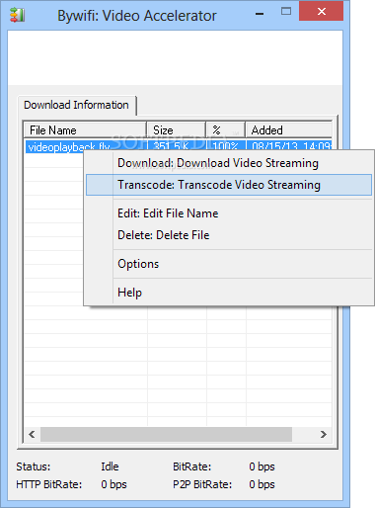
Task: Sort by the % column header
Action: (x=226, y=130)
